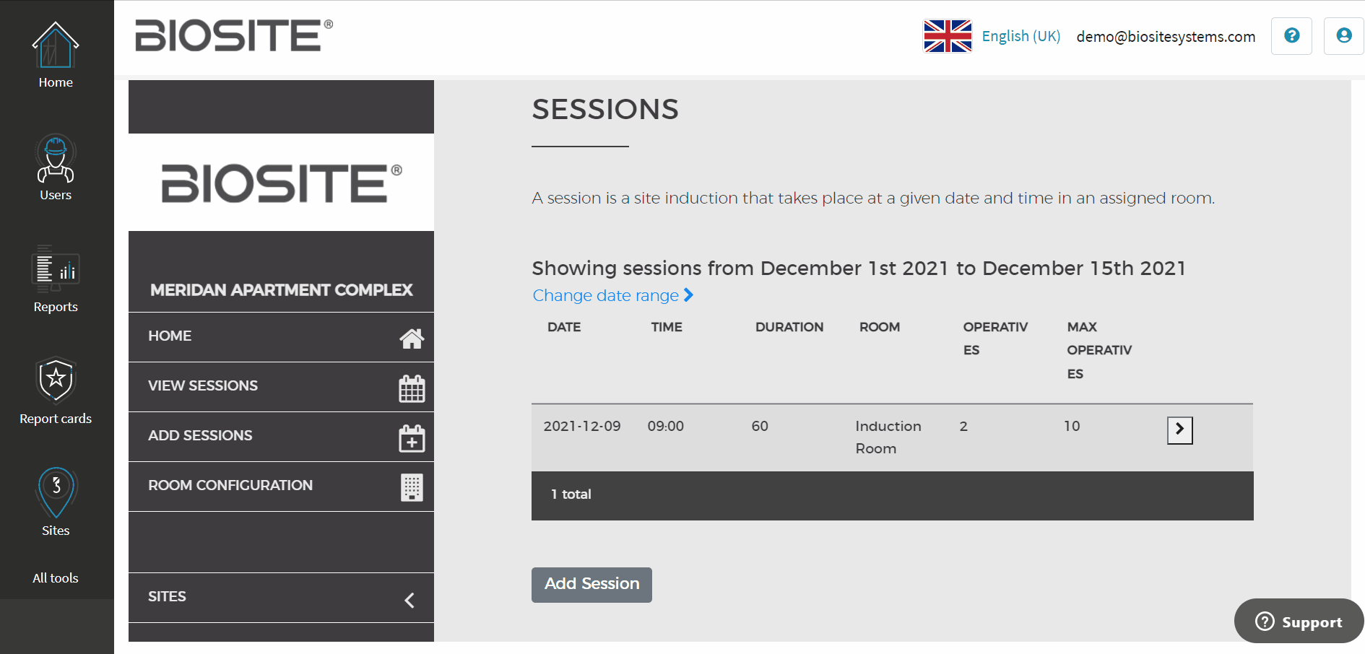
Task: Click the UK flag language icon
Action: 948,36
